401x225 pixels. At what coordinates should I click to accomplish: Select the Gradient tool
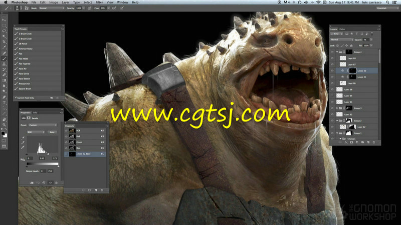pos(4,80)
